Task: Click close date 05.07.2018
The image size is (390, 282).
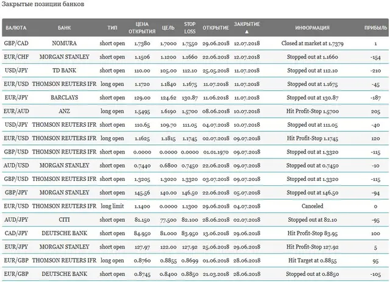Action: [247, 192]
